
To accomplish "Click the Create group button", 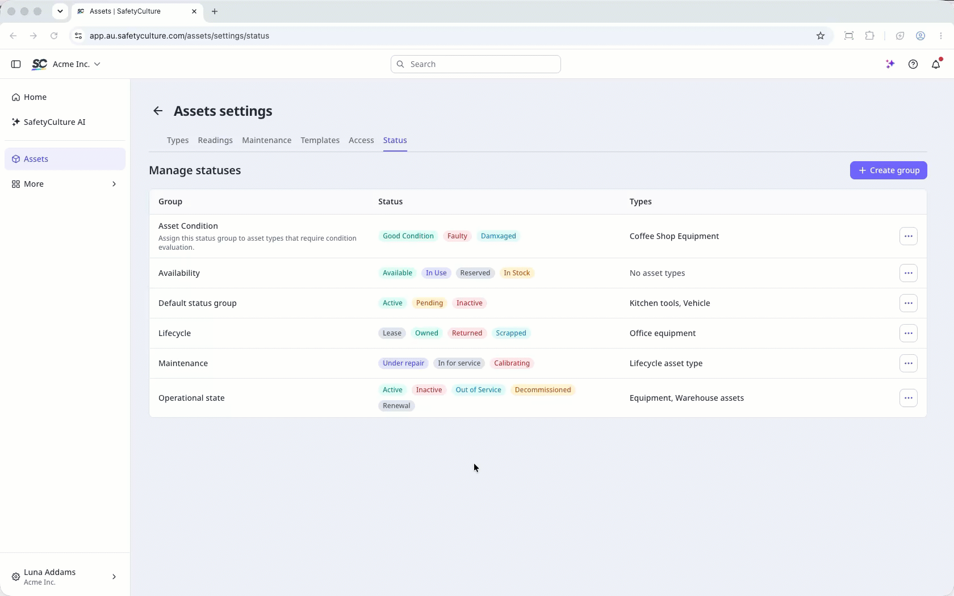I will click(889, 170).
